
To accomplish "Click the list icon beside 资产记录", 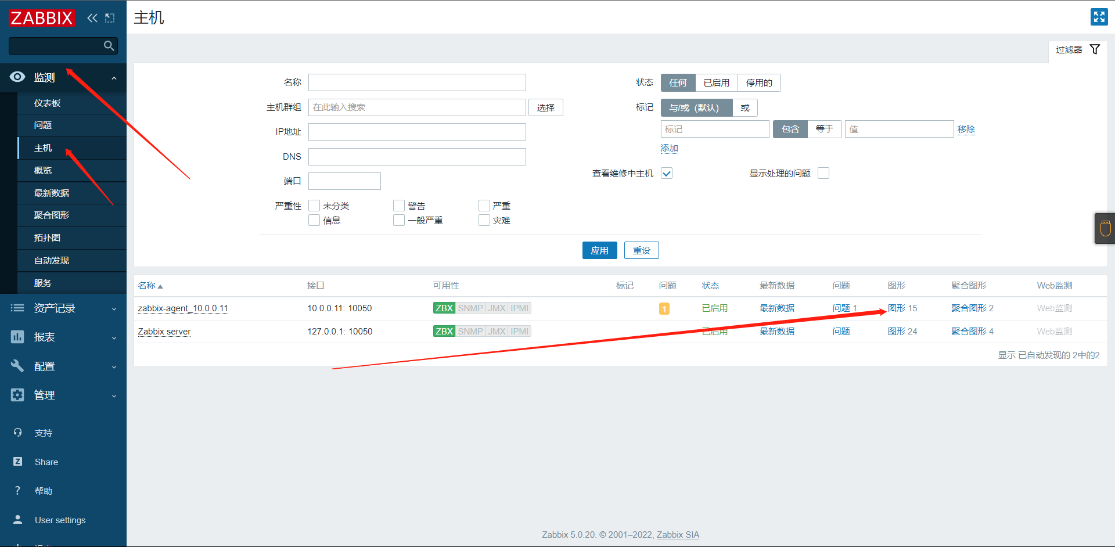I will pos(17,308).
